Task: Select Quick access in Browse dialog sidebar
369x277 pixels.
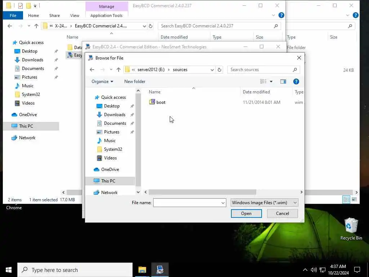Action: 113,97
